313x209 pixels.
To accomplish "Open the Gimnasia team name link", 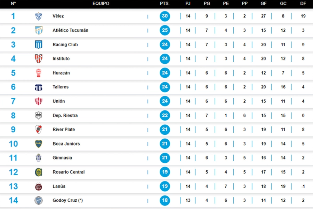I will point(62,158).
